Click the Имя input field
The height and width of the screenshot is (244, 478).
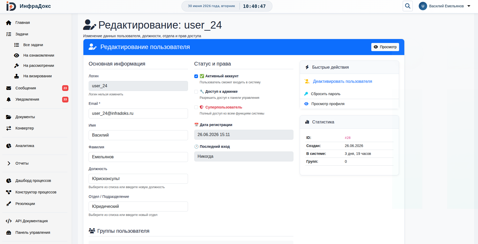pyautogui.click(x=138, y=135)
